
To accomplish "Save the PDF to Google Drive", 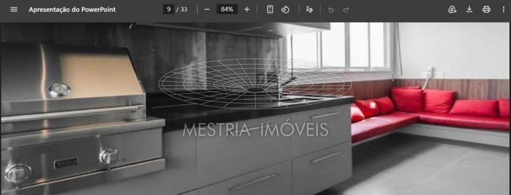I will (452, 9).
